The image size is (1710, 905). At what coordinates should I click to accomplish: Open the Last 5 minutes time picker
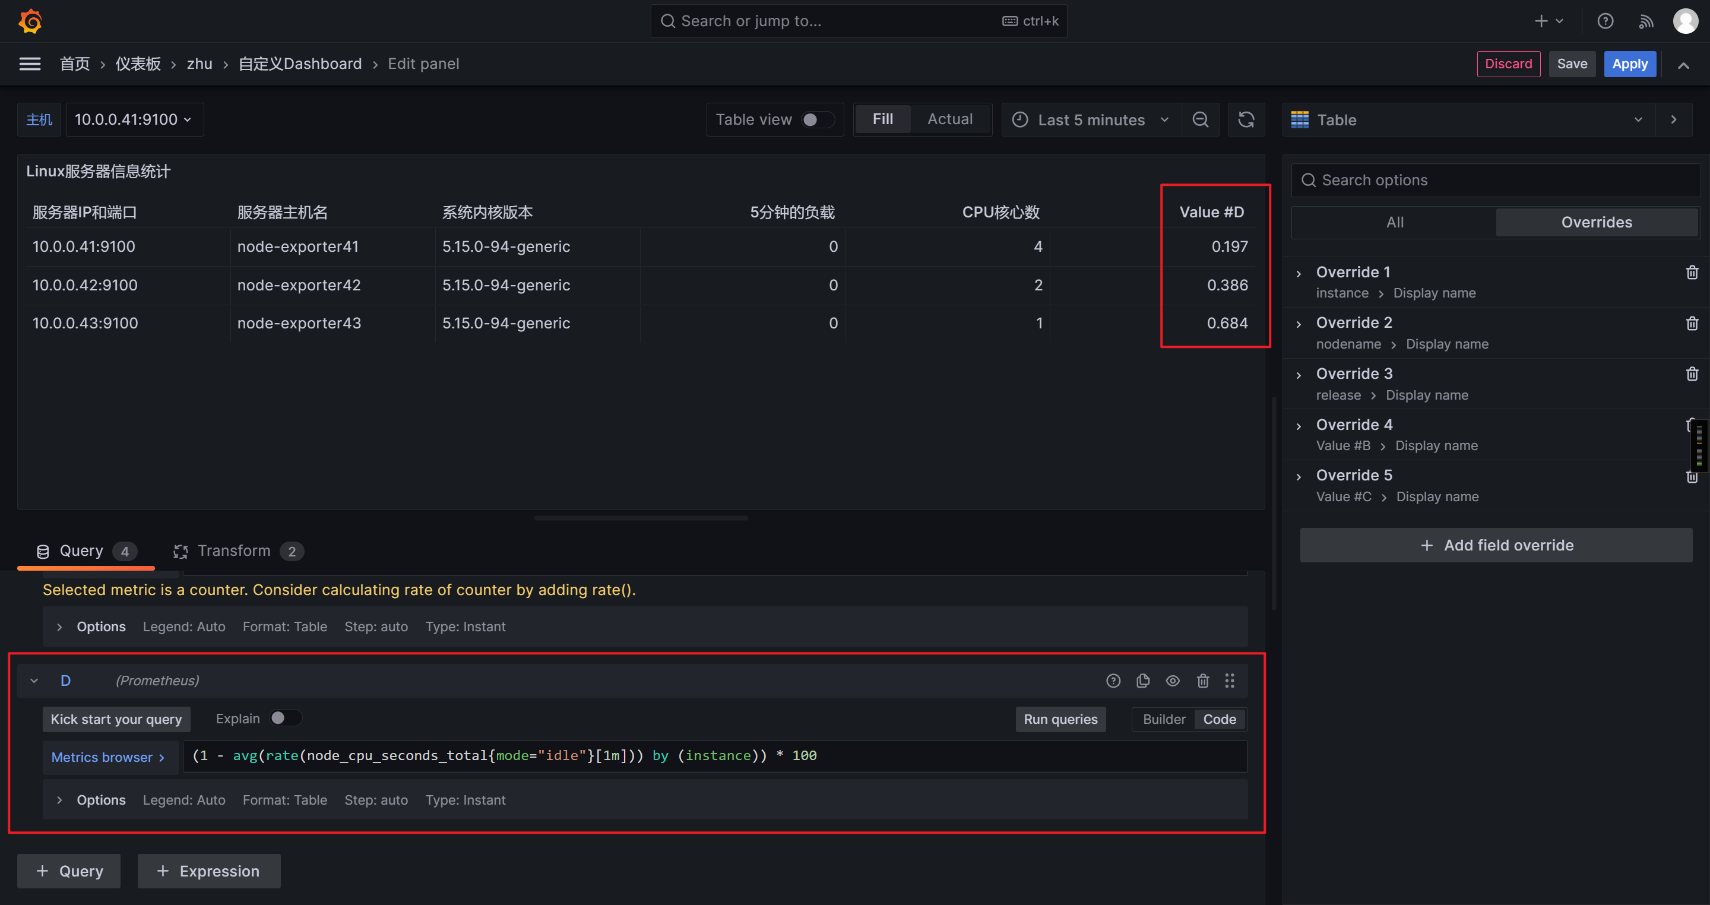[x=1091, y=119]
